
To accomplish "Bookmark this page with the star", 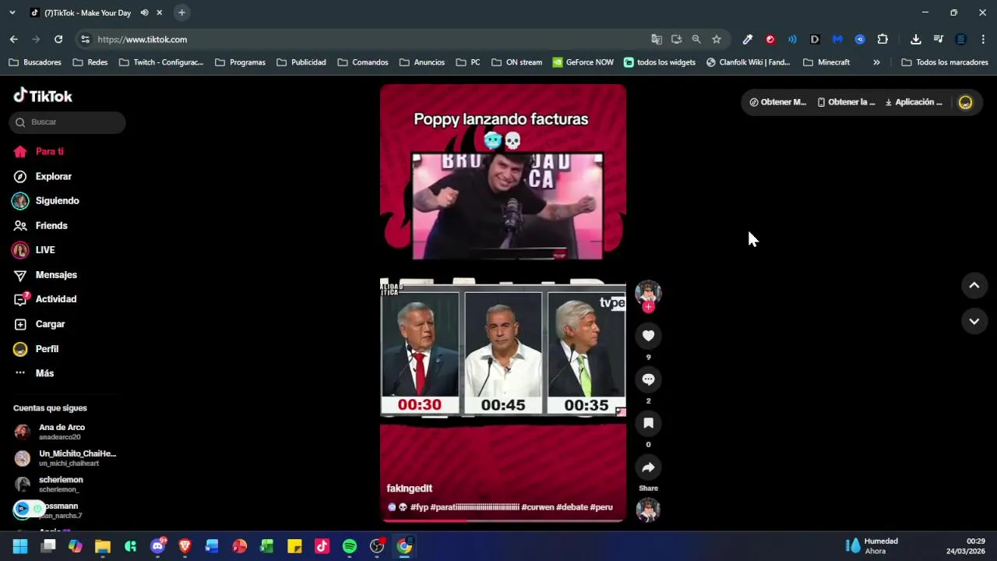I will 717,39.
